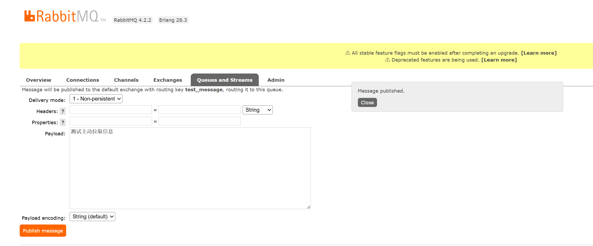The width and height of the screenshot is (593, 246).
Task: Click the Message published text
Action: 381,91
